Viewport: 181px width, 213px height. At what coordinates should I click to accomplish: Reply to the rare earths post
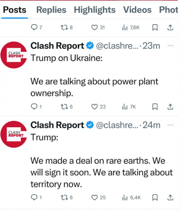click(x=34, y=197)
